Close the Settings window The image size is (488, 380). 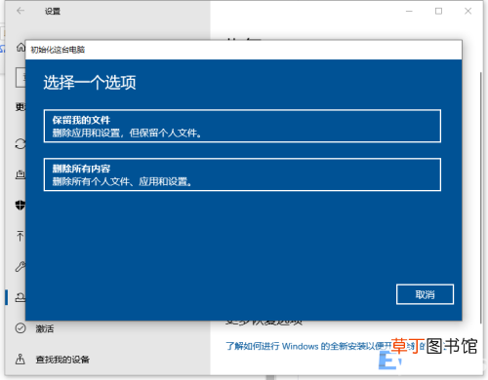pos(468,11)
